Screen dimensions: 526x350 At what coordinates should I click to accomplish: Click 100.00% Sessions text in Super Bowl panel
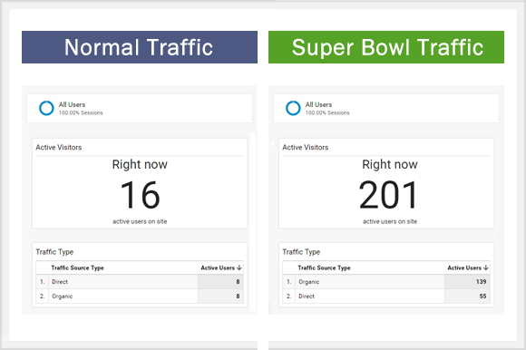point(327,113)
